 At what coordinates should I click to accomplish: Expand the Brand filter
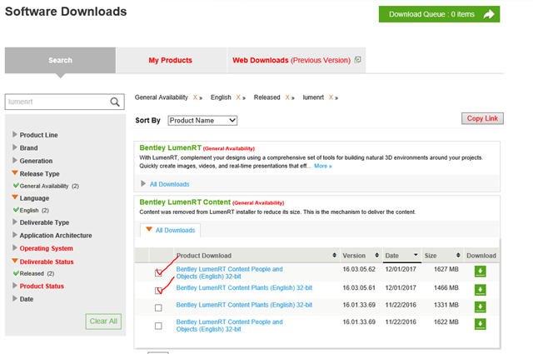15,147
